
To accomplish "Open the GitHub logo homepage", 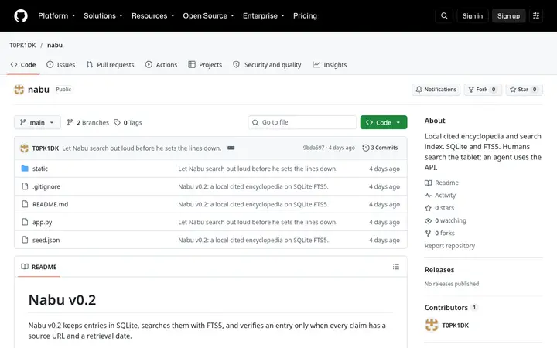I will [21, 16].
